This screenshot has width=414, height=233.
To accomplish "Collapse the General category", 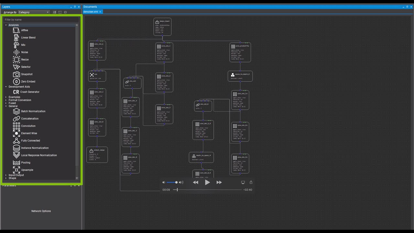I will (6, 106).
